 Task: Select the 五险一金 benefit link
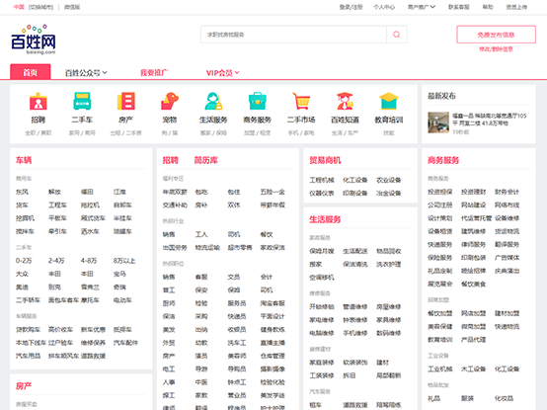pyautogui.click(x=273, y=192)
